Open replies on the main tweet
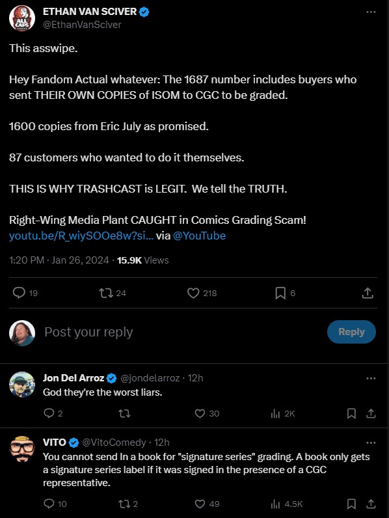Viewport: 389px width, 518px height. (x=19, y=293)
